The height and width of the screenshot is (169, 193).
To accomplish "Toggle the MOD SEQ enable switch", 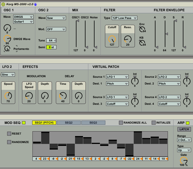I will tap(24, 123).
